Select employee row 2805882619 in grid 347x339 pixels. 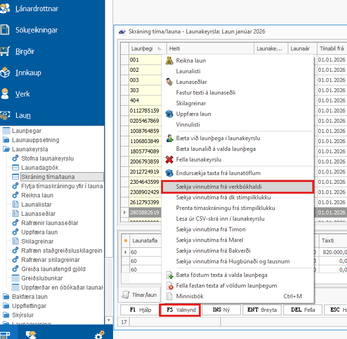[144, 212]
